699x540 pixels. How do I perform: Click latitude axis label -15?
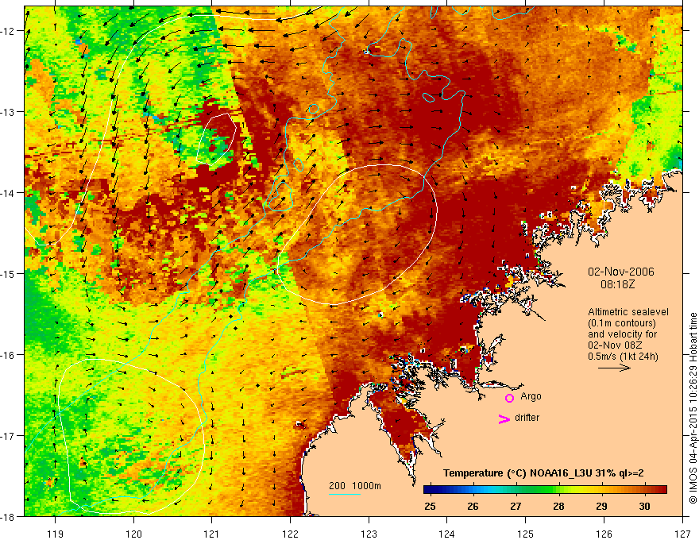tap(8, 274)
